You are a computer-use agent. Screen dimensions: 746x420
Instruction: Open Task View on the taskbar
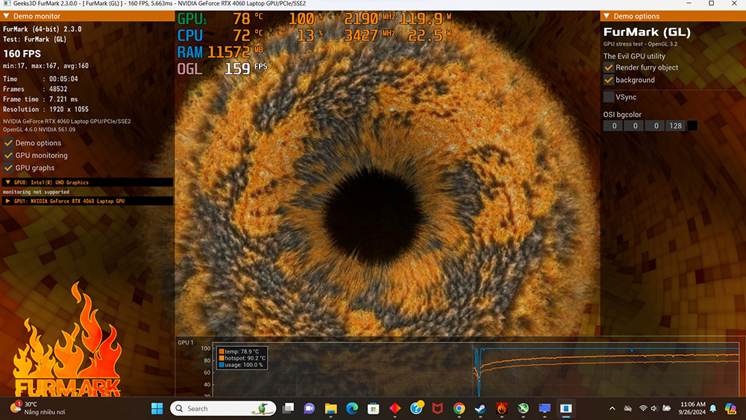(x=288, y=408)
